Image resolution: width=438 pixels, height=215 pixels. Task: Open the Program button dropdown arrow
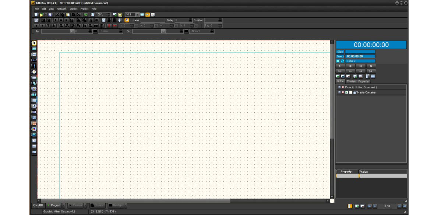(x=63, y=205)
